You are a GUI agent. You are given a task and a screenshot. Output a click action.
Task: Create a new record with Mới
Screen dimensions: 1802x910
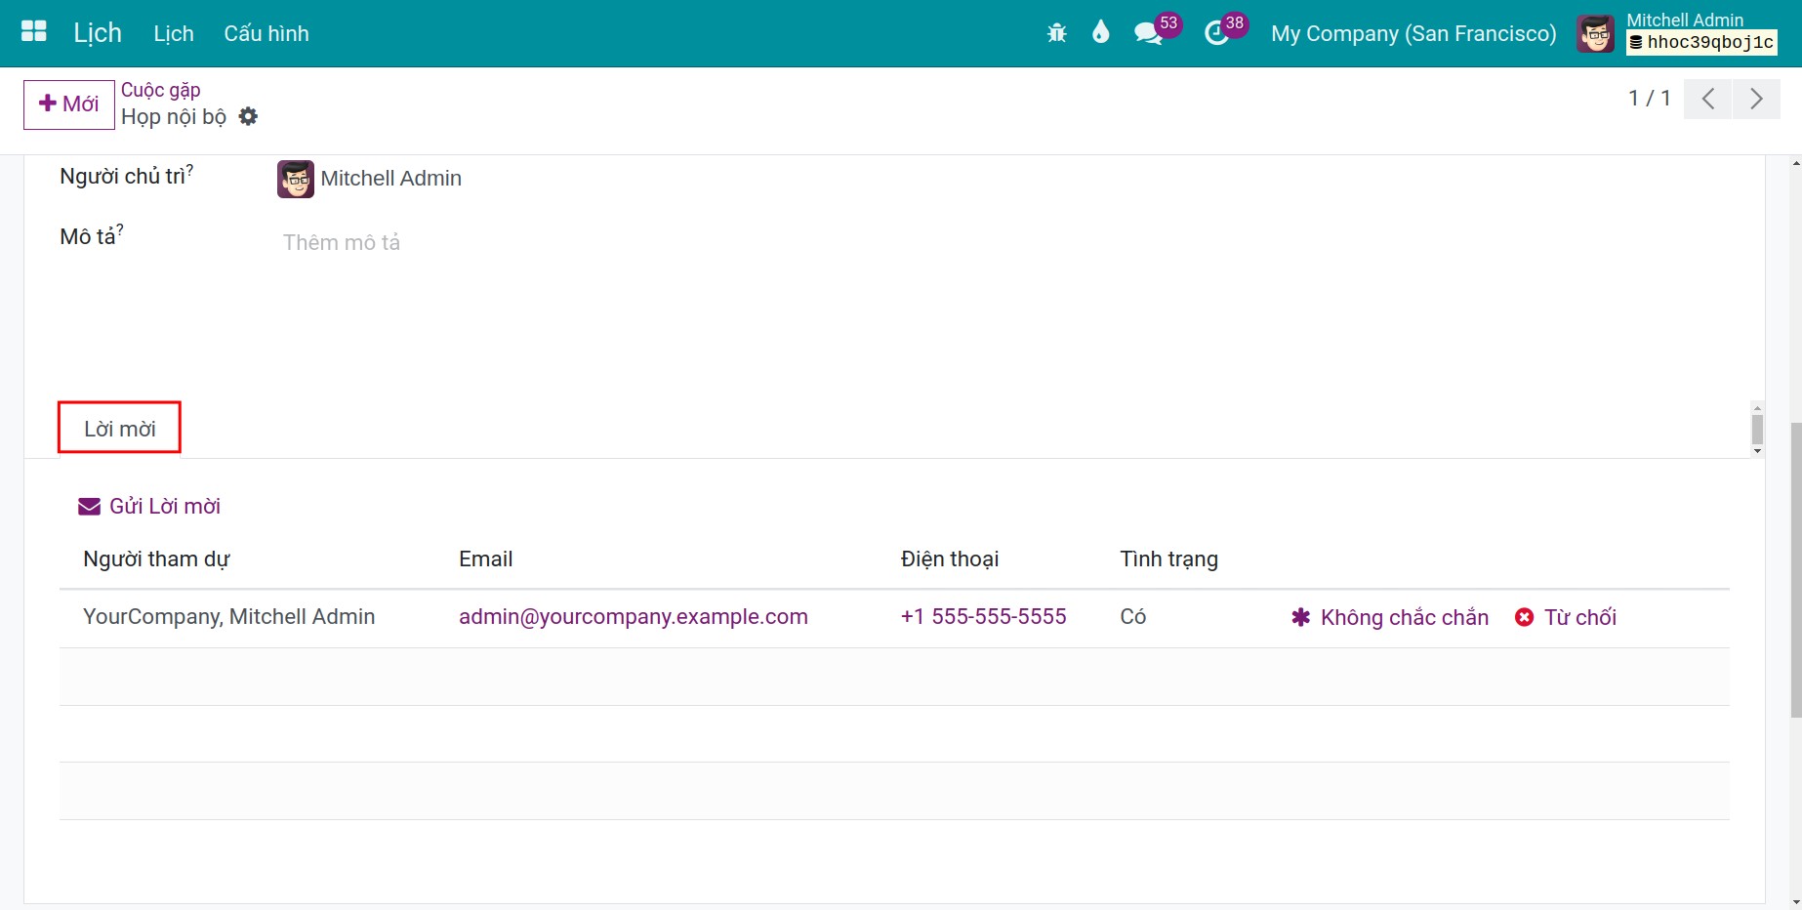69,103
